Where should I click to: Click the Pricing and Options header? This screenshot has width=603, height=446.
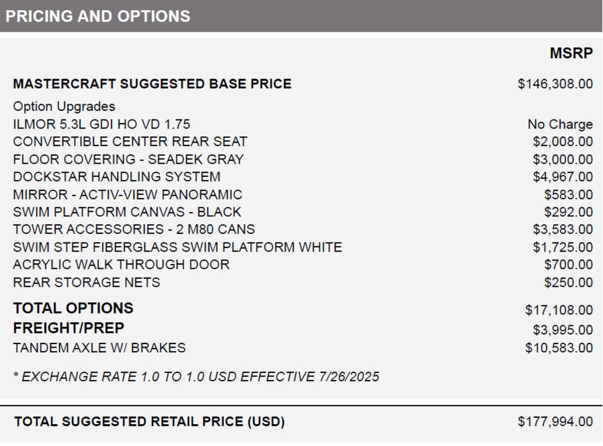(x=98, y=16)
